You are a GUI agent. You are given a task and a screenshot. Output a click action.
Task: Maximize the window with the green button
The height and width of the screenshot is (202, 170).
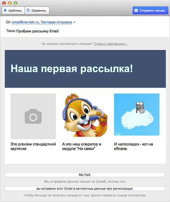coord(16,3)
